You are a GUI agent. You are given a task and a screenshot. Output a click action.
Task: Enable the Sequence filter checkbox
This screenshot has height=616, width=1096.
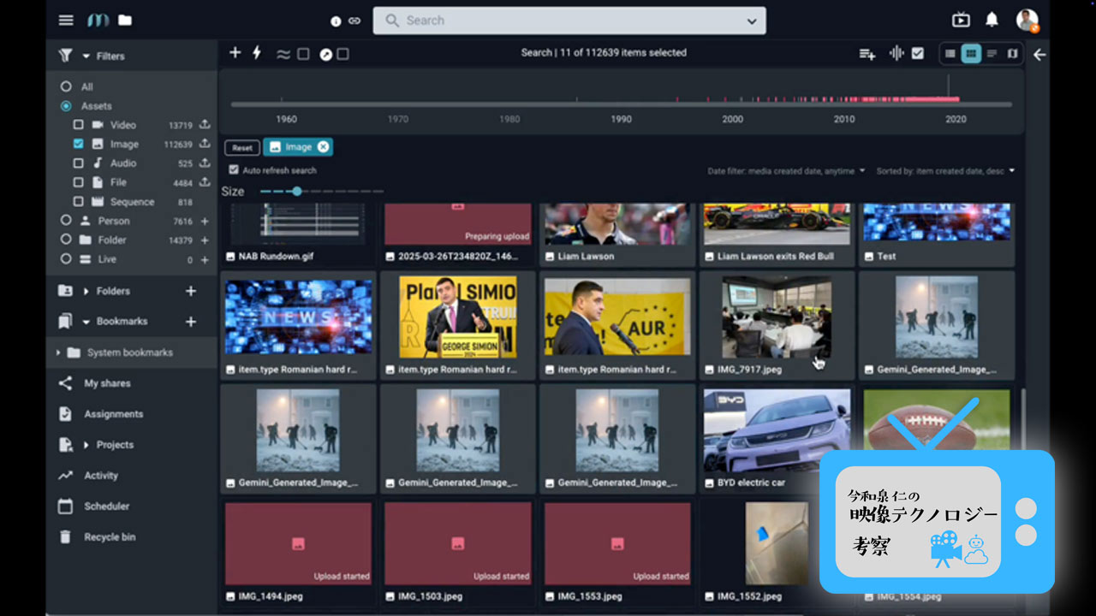coord(79,202)
